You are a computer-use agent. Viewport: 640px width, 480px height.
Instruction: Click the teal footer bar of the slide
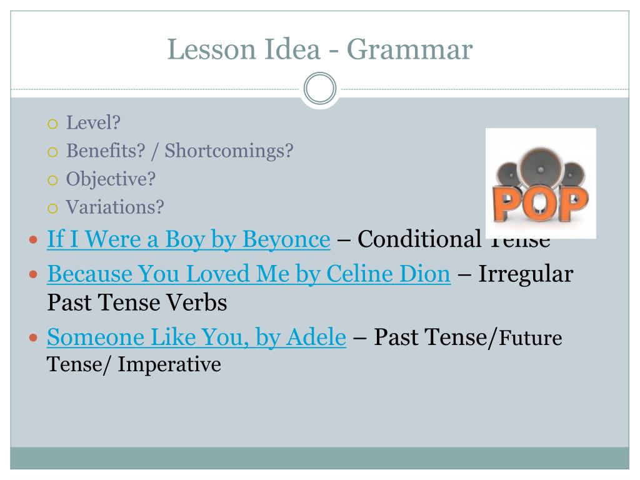[319, 458]
